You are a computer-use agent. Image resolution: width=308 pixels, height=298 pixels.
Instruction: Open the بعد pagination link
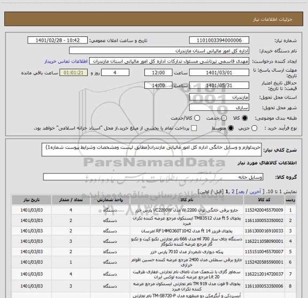click(241, 192)
